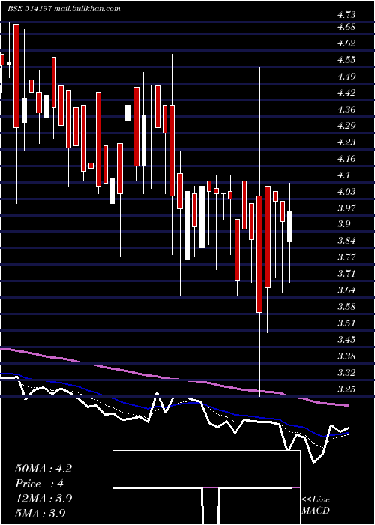Click the 3.64 price axis label
Screen dimensions: 375x525
pos(346,290)
